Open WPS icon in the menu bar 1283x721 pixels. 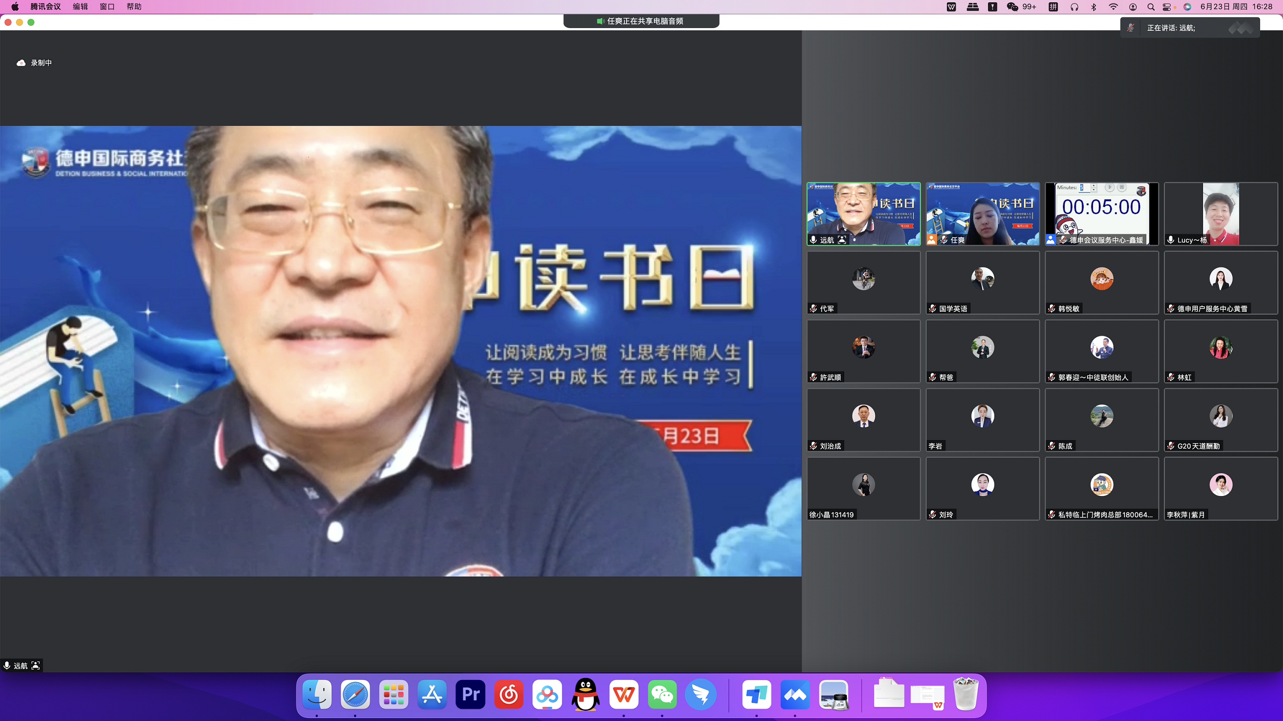click(951, 6)
